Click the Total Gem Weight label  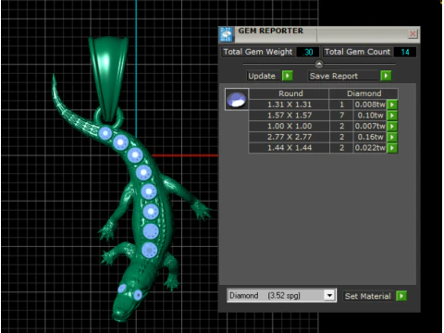coord(258,52)
